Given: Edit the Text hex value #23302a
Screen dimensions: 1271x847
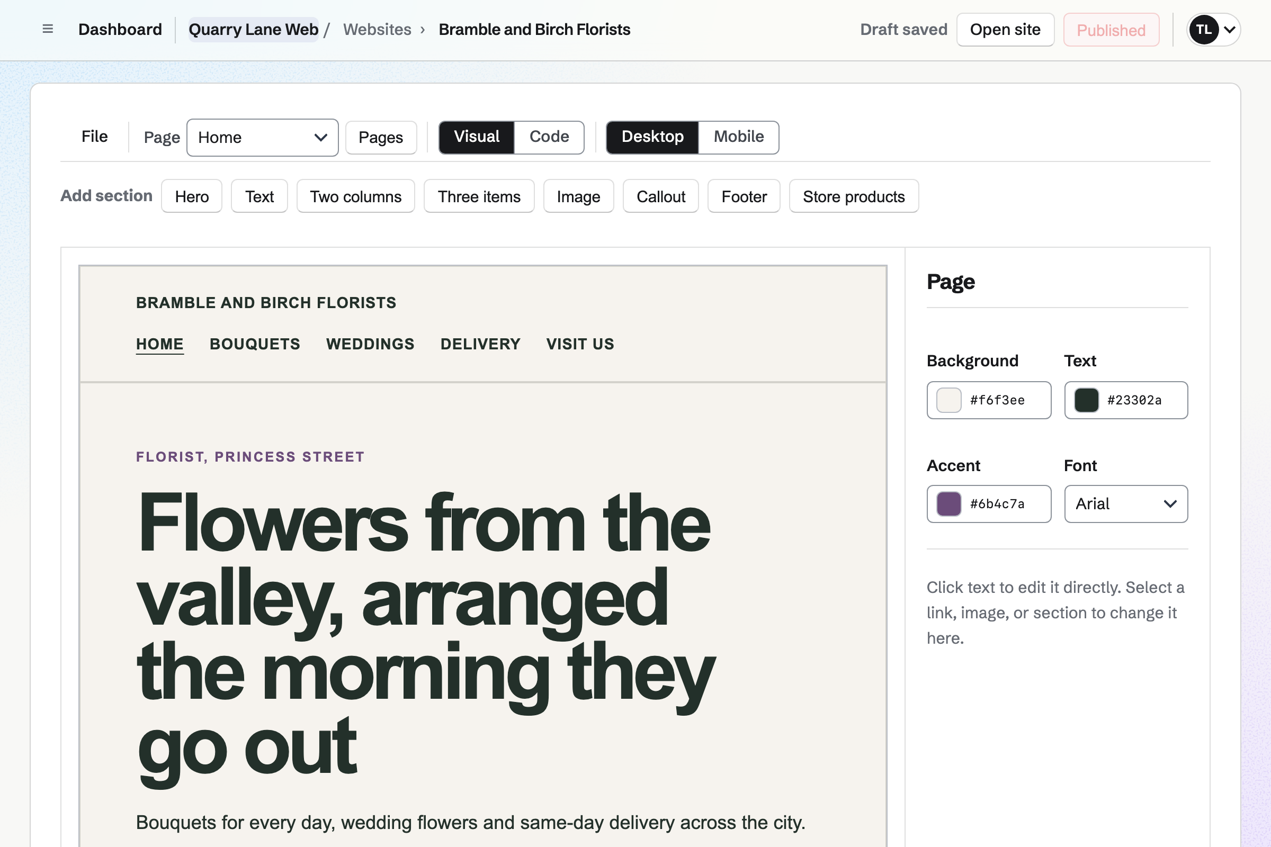Looking at the screenshot, I should click(1134, 400).
